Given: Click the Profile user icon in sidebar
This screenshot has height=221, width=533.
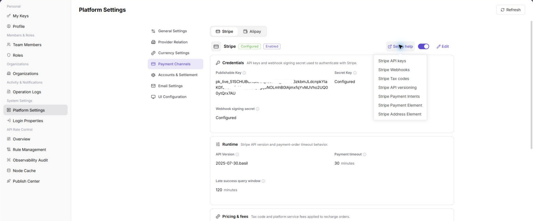Looking at the screenshot, I should [9, 26].
